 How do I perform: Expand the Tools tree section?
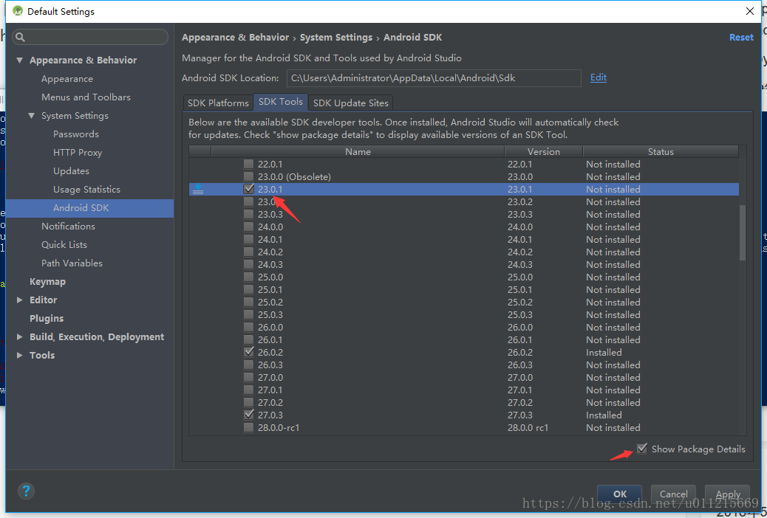click(x=19, y=355)
